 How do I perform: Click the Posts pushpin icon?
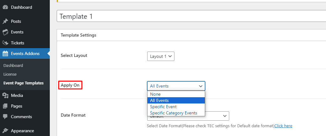5,22
